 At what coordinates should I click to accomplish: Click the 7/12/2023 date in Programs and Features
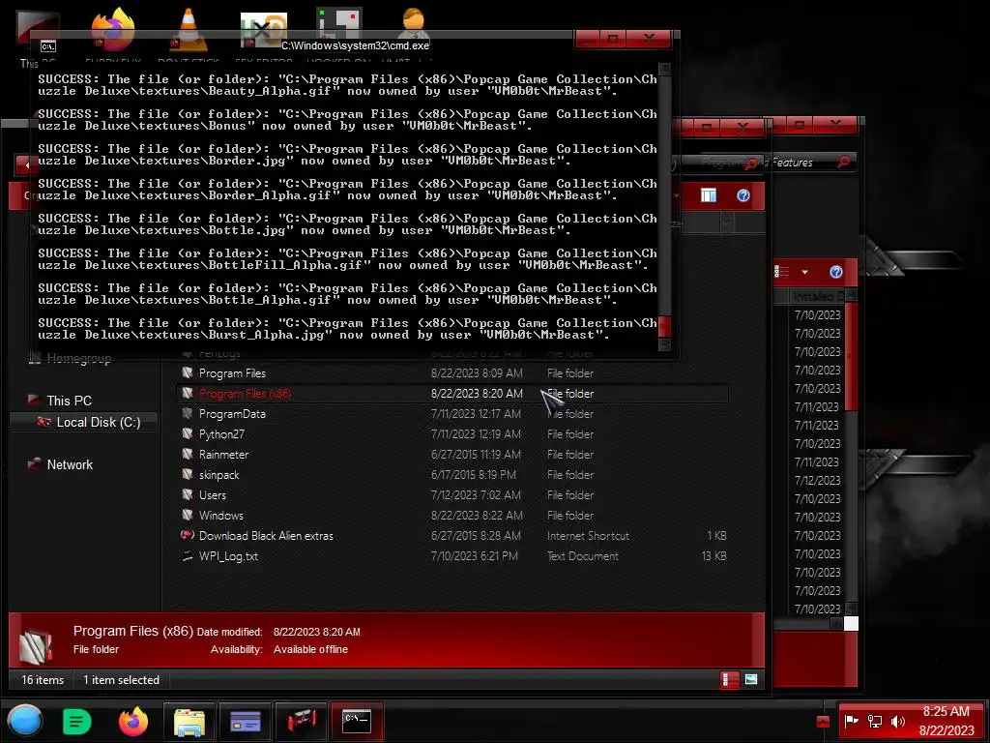818,480
